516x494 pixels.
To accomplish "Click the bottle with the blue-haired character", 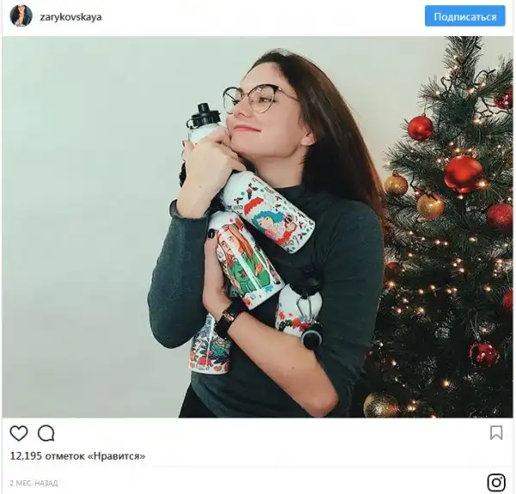I will tap(270, 210).
